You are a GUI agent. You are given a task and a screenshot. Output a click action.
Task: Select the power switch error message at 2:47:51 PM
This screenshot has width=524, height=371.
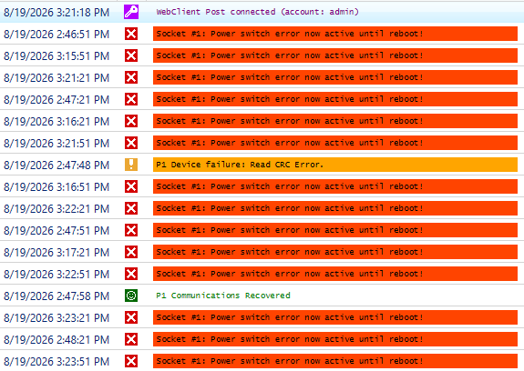point(335,230)
